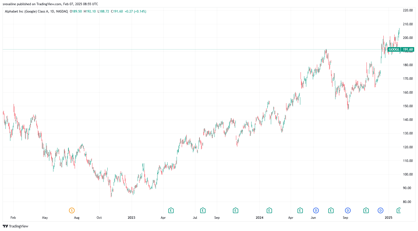The image size is (418, 231).
Task: Click the 2023 time axis label
Action: (x=131, y=218)
